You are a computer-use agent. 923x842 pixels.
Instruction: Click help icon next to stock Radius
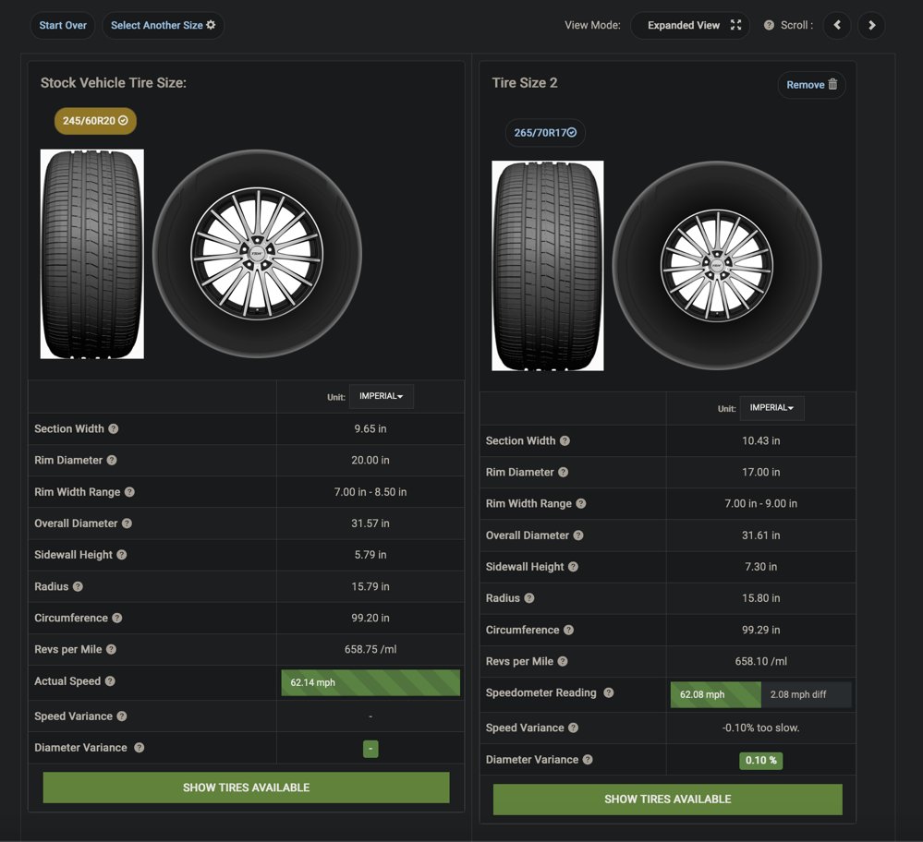tap(78, 586)
